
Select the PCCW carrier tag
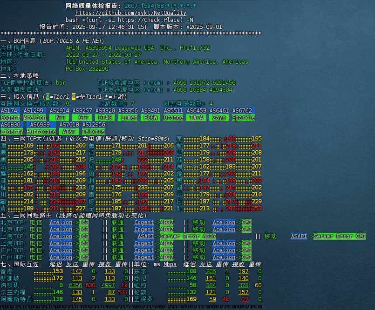click(x=150, y=118)
